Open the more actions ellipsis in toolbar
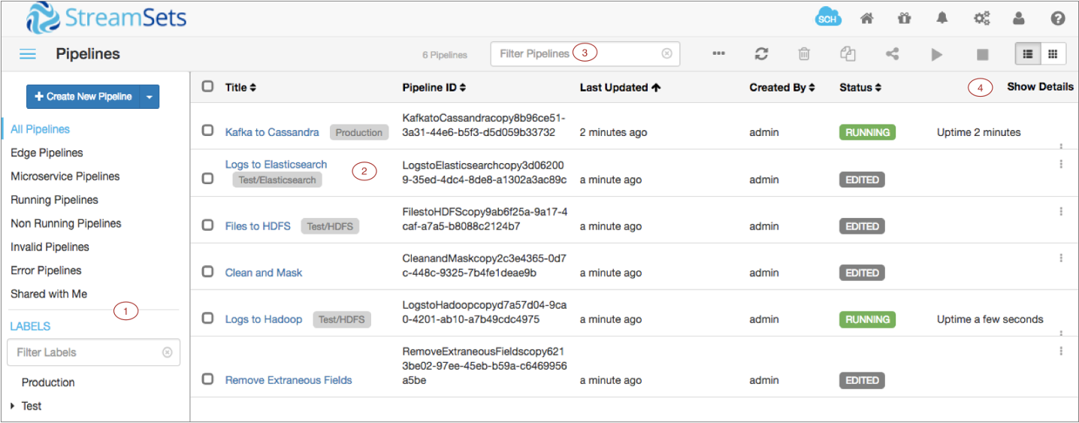Viewport: 1079px width, 423px height. (x=719, y=54)
